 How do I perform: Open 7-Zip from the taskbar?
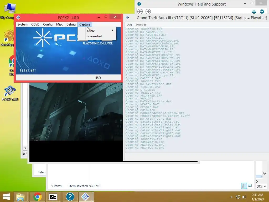(53, 197)
